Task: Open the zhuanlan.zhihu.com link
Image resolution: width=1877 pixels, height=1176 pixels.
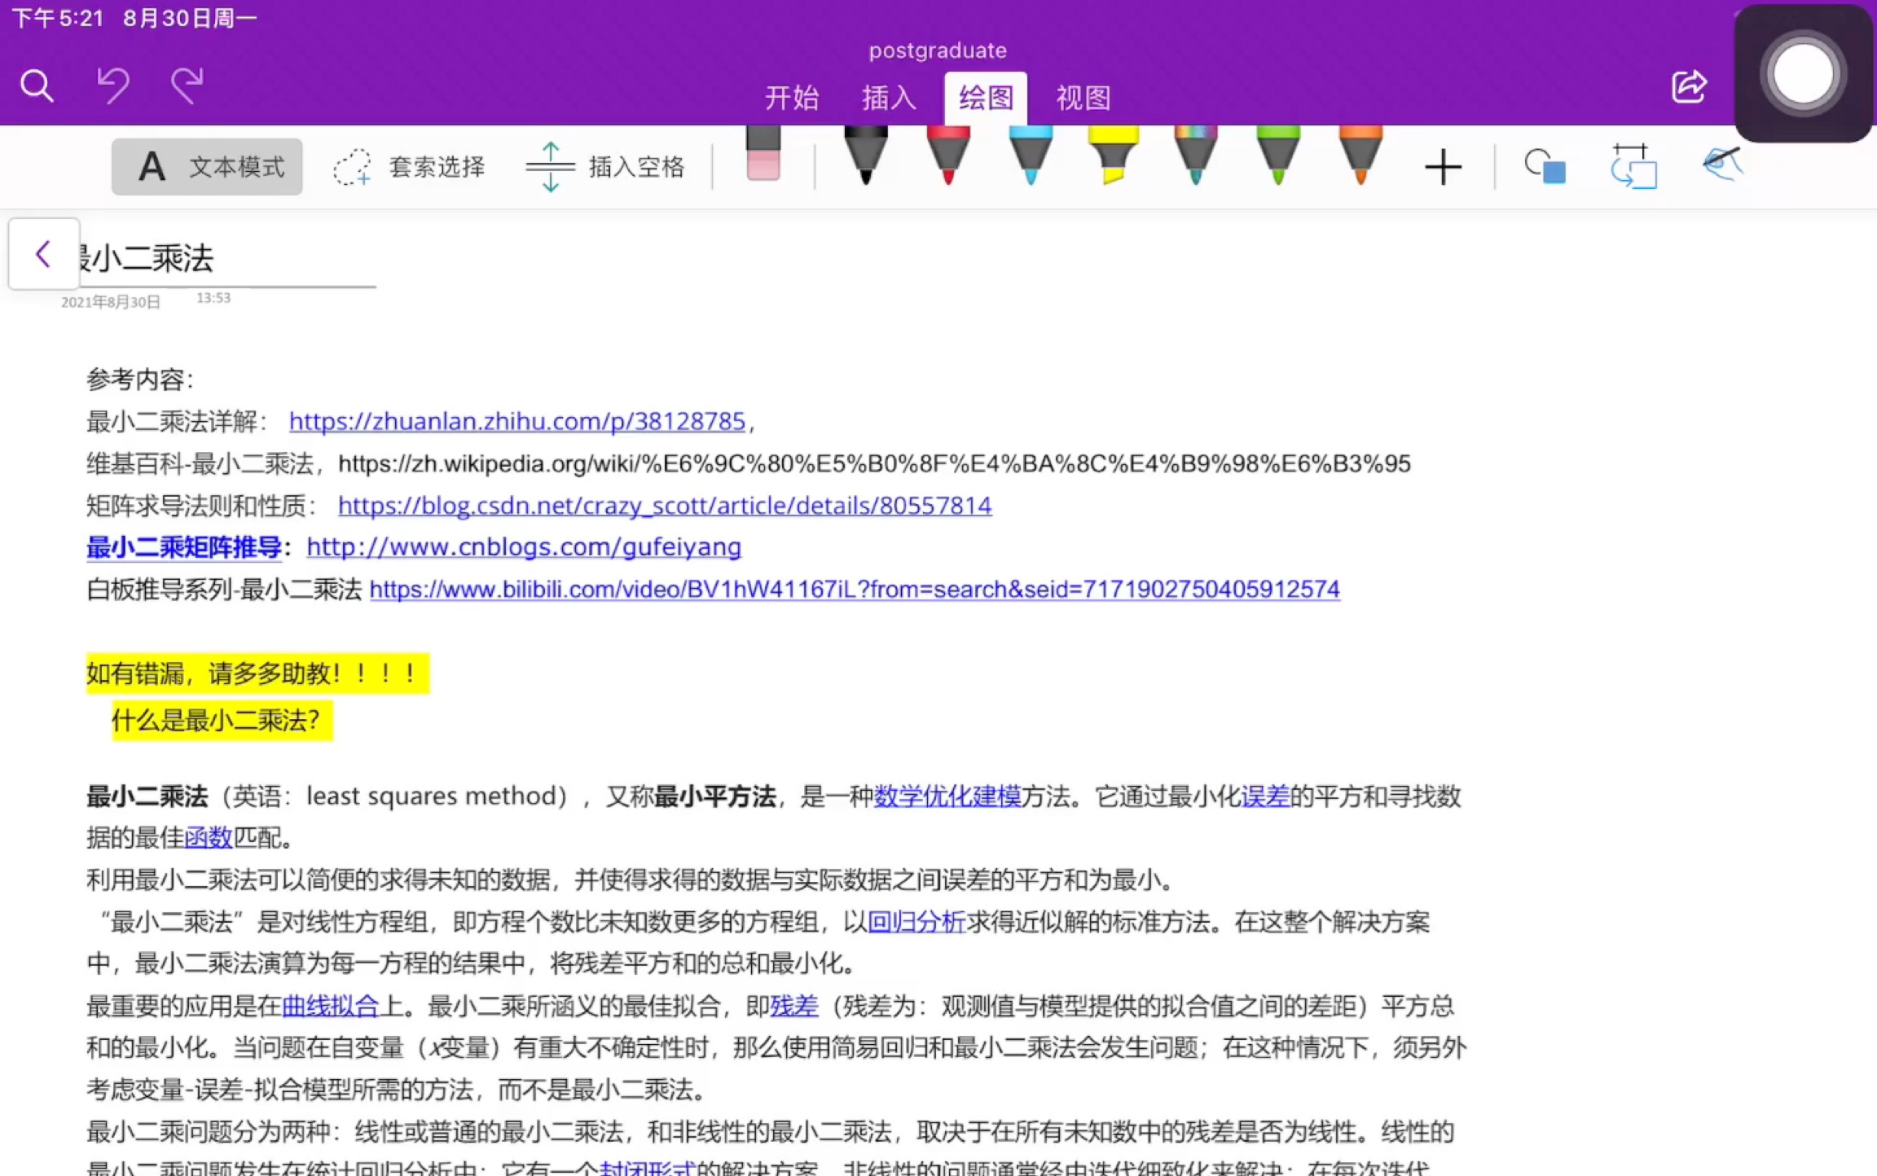Action: [x=517, y=421]
